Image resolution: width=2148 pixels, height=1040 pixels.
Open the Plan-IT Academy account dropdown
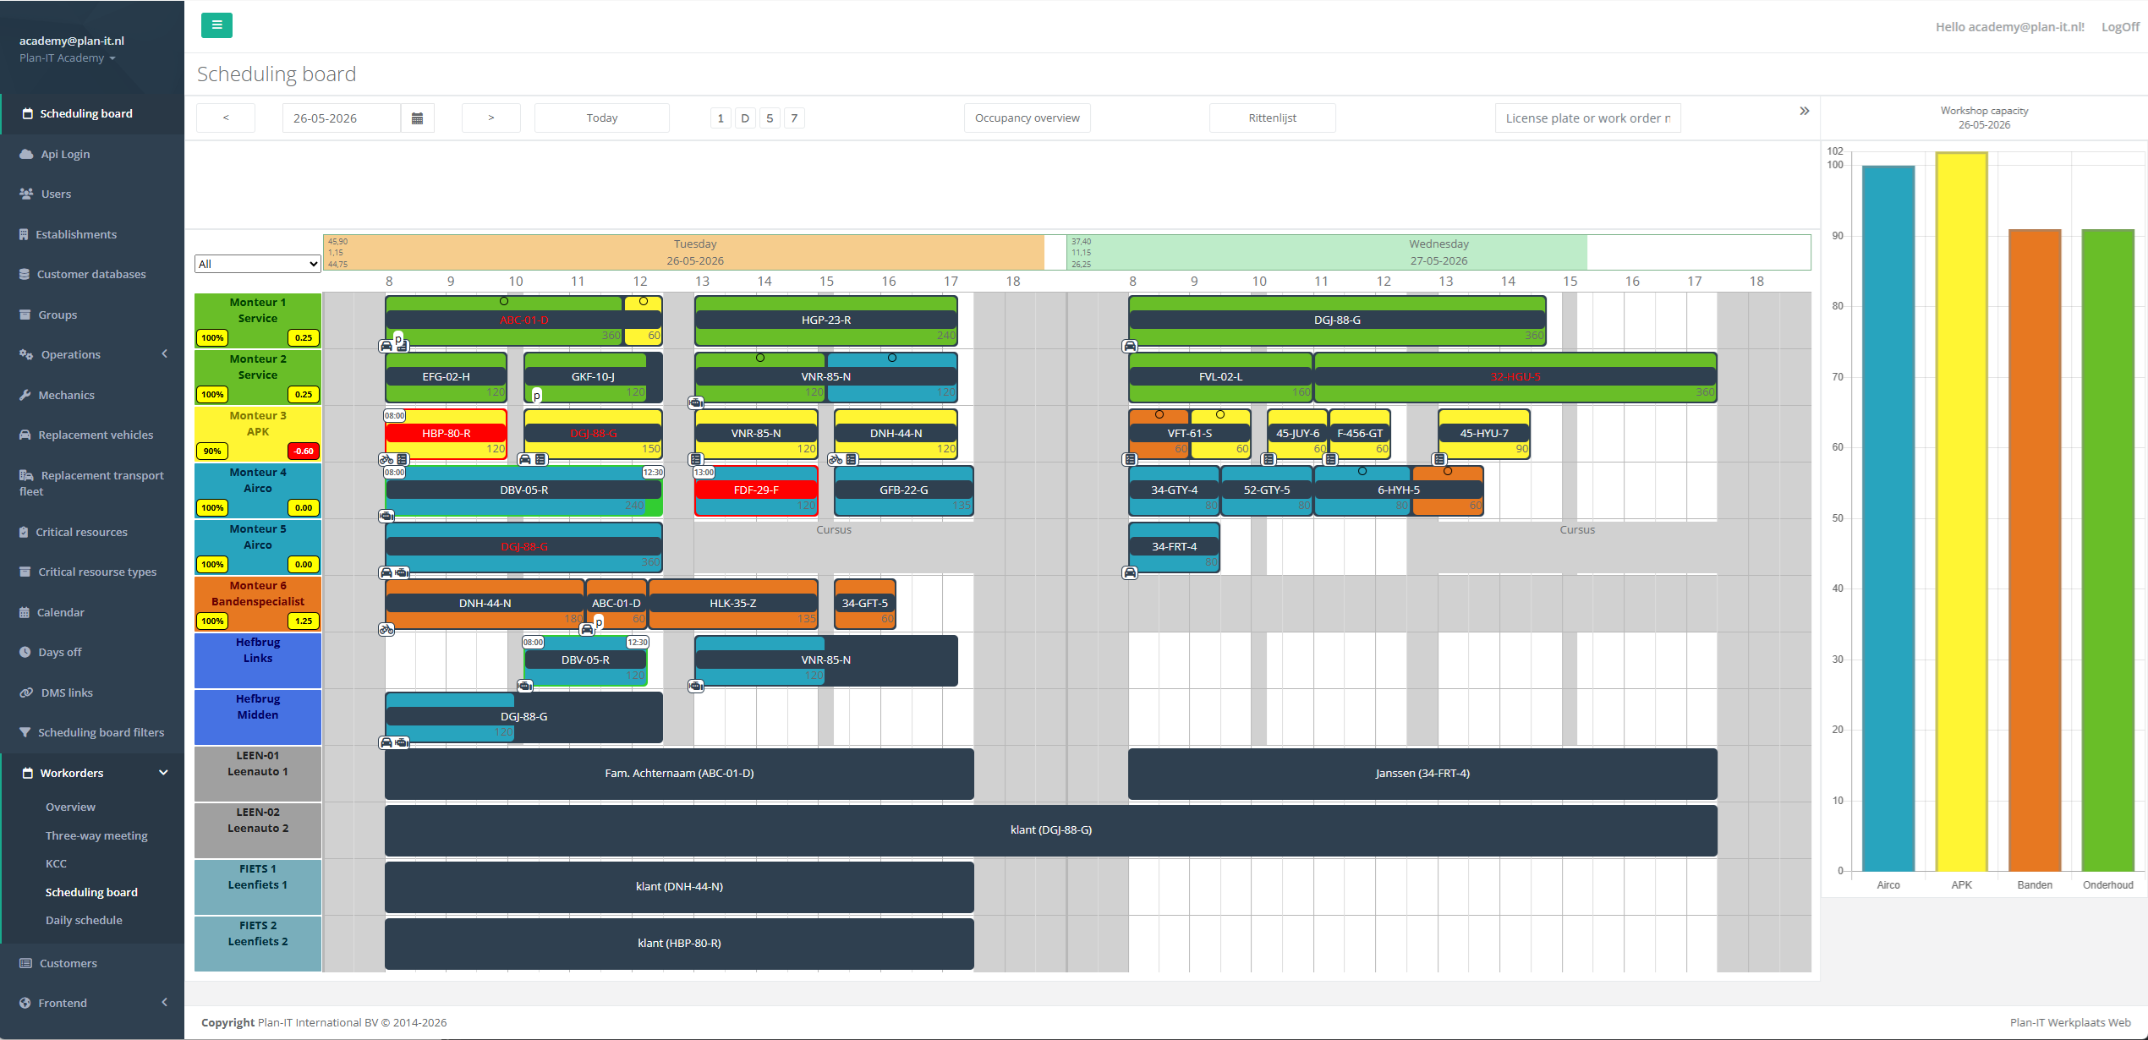68,57
